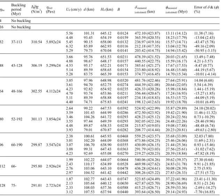The width and height of the screenshot is (221, 196).
Task: Select slab viscosity '2.723e24'
Action: [x=53, y=186]
